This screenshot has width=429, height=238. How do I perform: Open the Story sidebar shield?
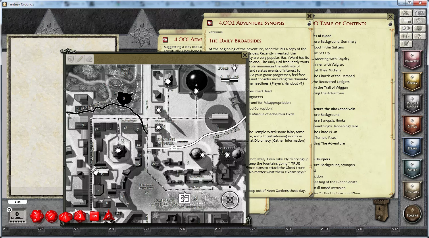(x=412, y=82)
